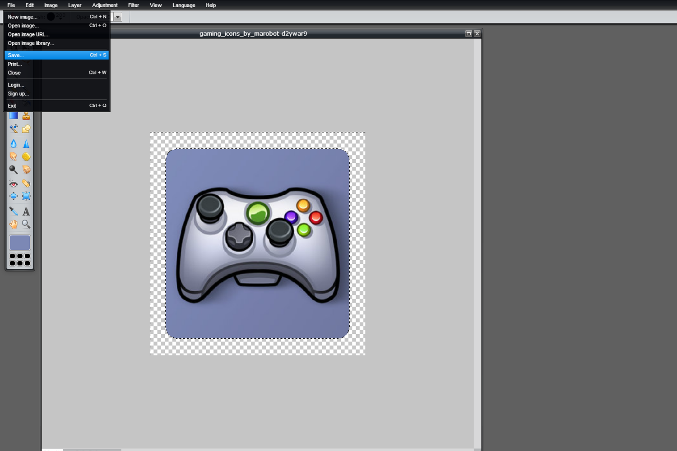Select the yellow Sponge tool

click(x=26, y=156)
